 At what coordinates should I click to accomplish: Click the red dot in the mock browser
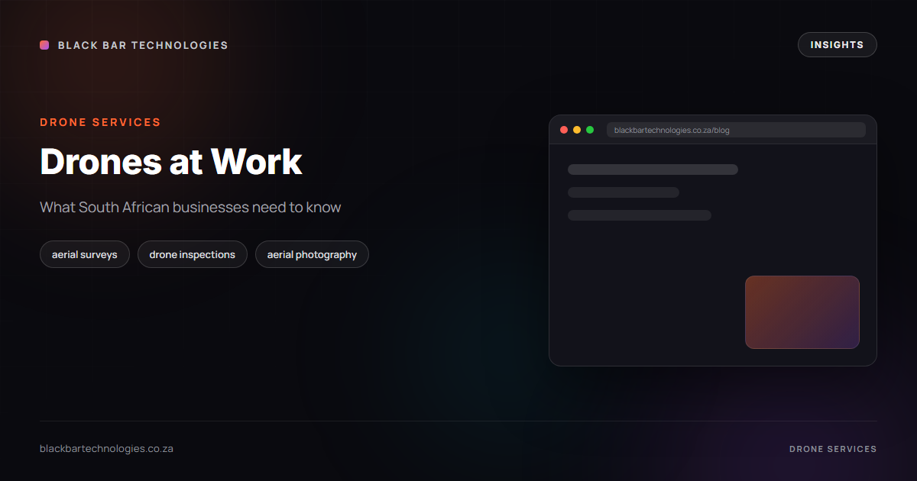click(x=564, y=130)
